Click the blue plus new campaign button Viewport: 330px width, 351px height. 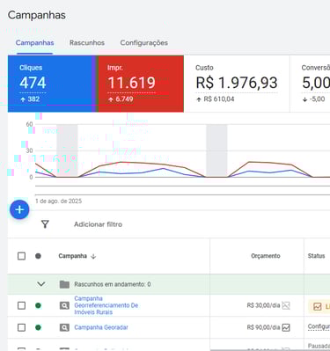click(19, 209)
